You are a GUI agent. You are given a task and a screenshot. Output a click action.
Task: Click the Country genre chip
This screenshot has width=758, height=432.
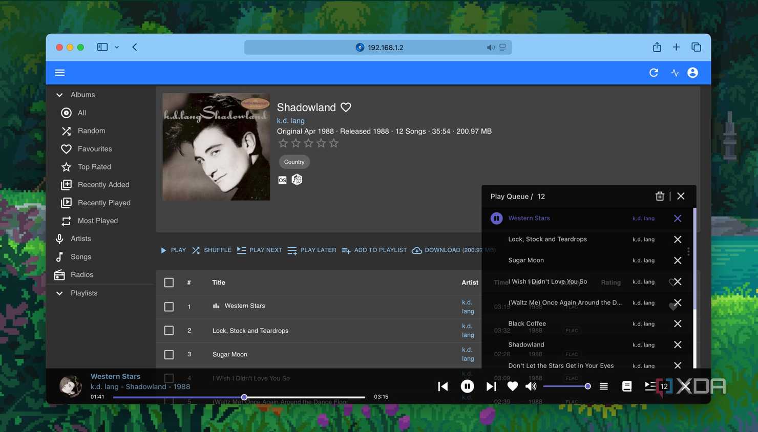click(x=294, y=162)
